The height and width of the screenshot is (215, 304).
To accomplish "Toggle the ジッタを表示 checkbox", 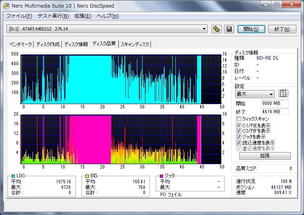I will 239,137.
